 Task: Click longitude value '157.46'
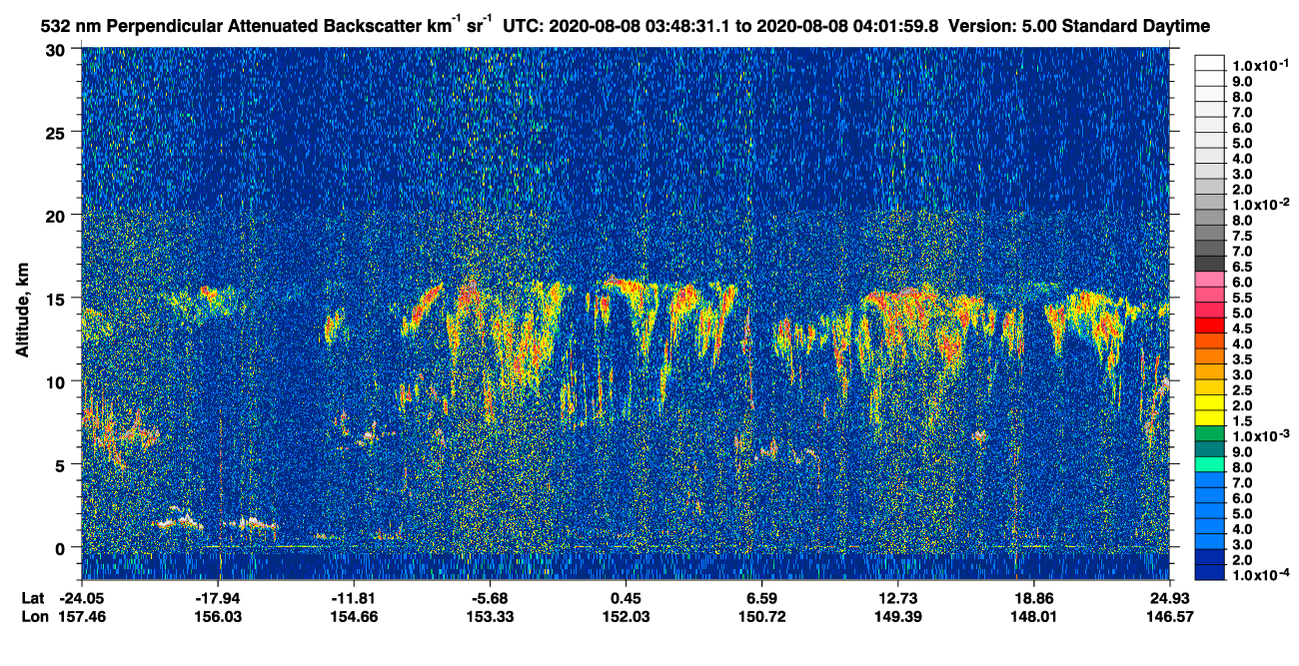pyautogui.click(x=82, y=617)
